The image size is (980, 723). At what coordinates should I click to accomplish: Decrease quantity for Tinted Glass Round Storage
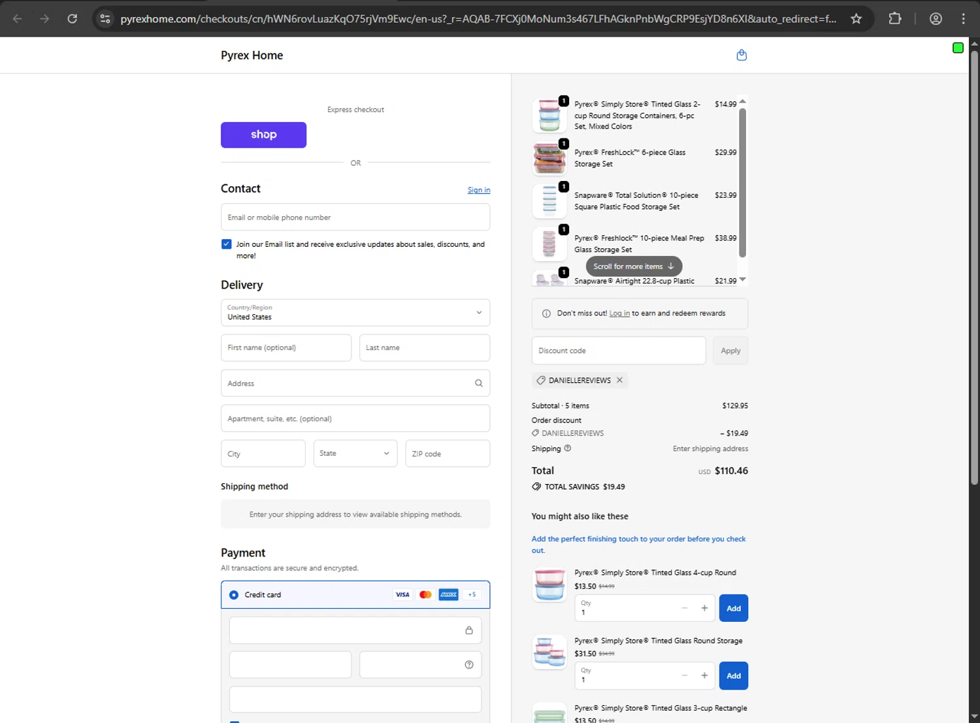(685, 675)
